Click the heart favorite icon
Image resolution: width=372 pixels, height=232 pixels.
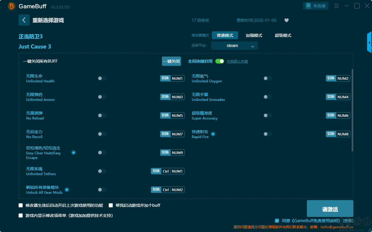tap(287, 20)
